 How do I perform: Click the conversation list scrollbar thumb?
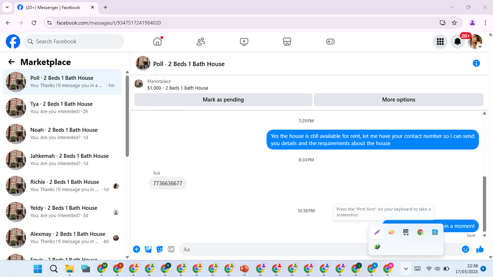[127, 116]
